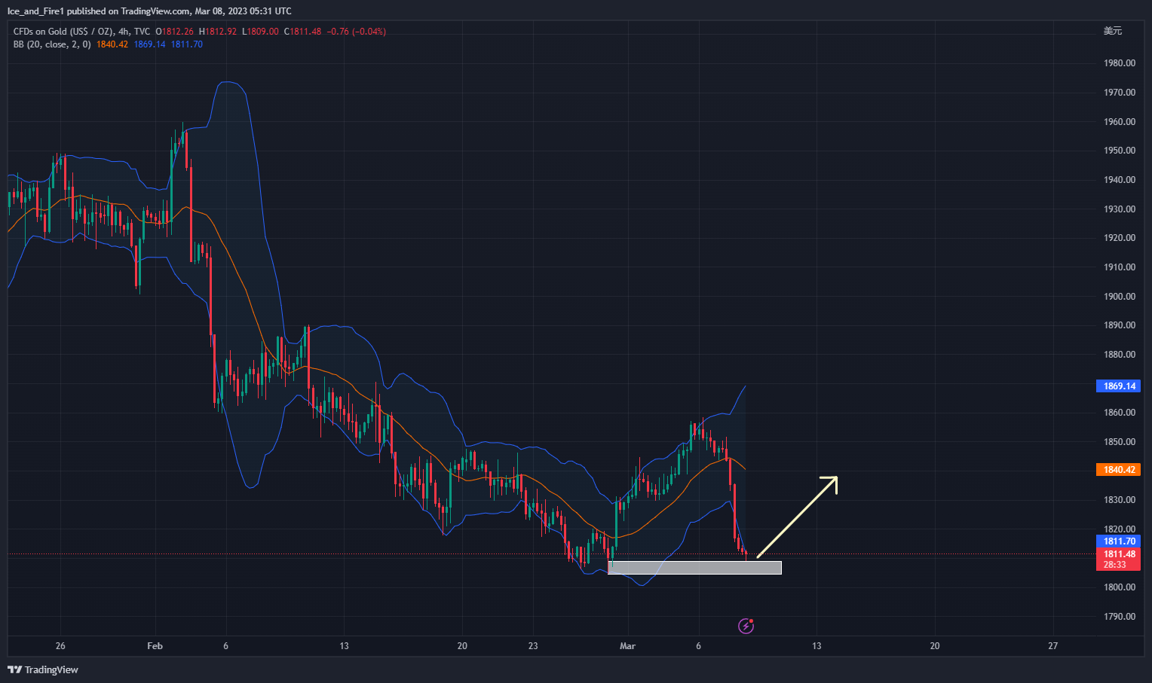Click the 1900.00 price axis label

1120,297
